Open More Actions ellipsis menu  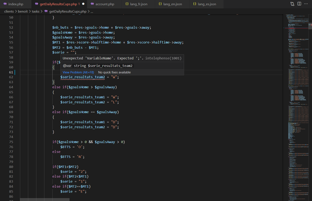[x=306, y=4]
